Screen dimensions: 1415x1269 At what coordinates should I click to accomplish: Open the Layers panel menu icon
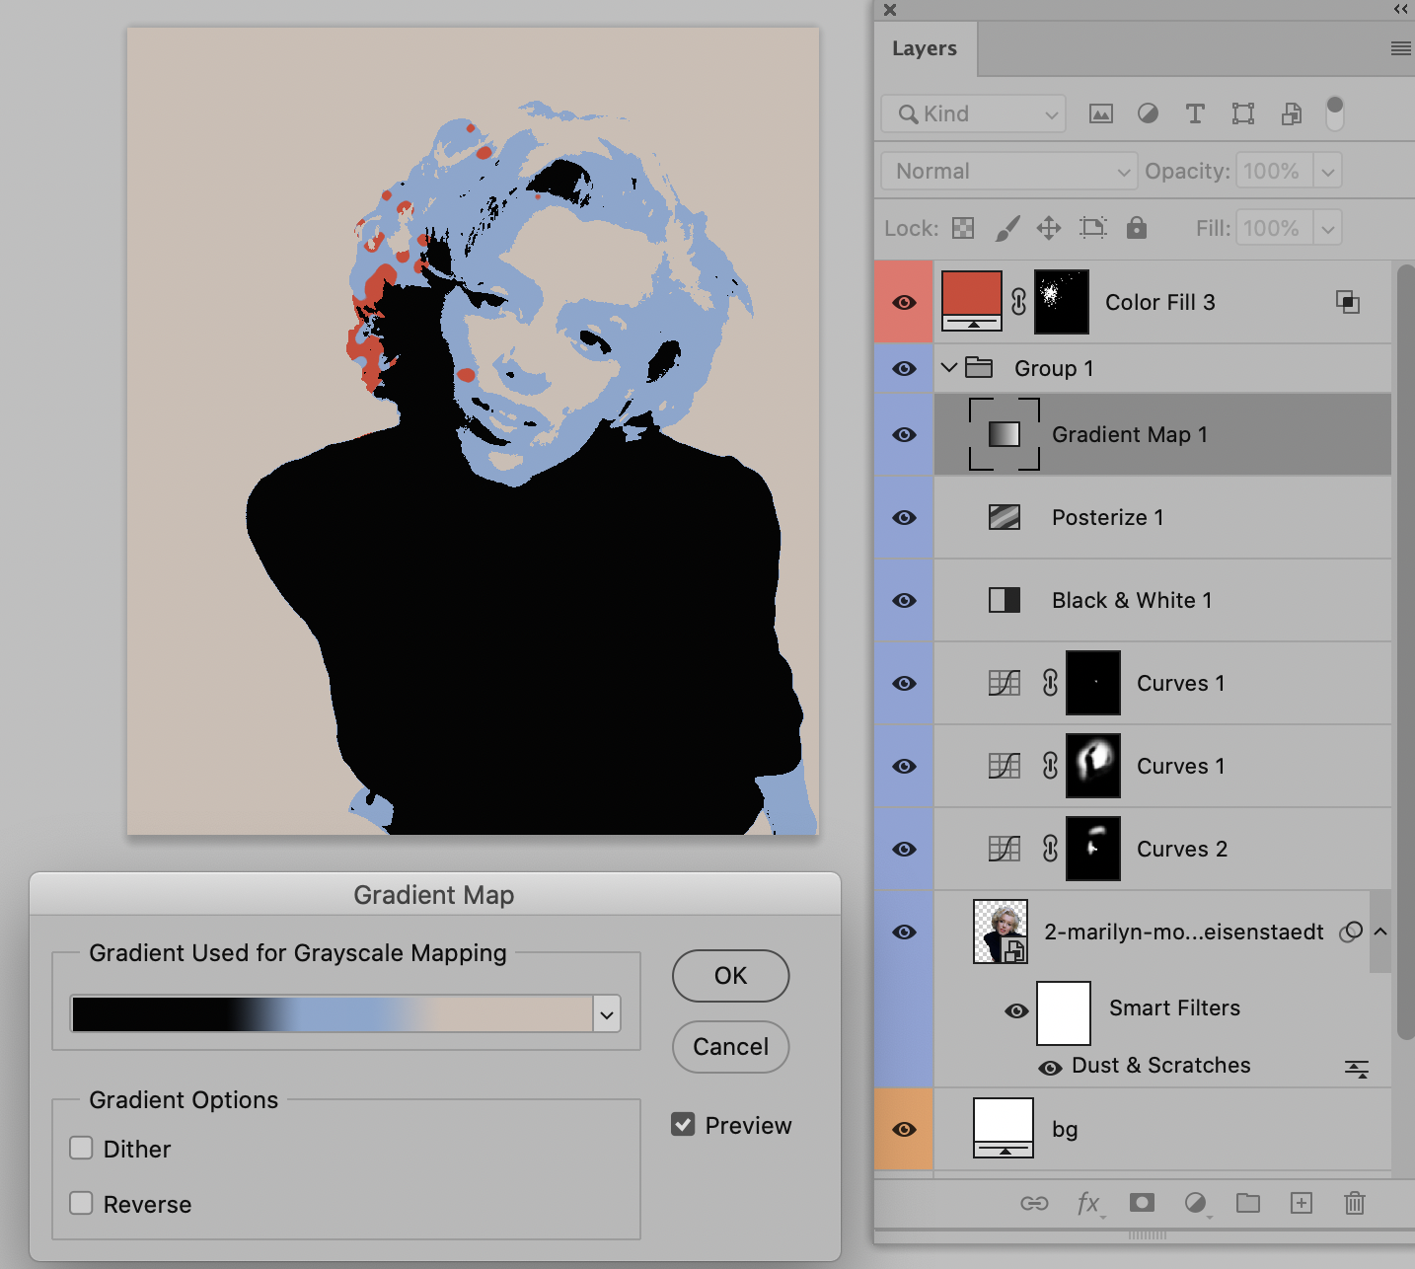(x=1400, y=48)
